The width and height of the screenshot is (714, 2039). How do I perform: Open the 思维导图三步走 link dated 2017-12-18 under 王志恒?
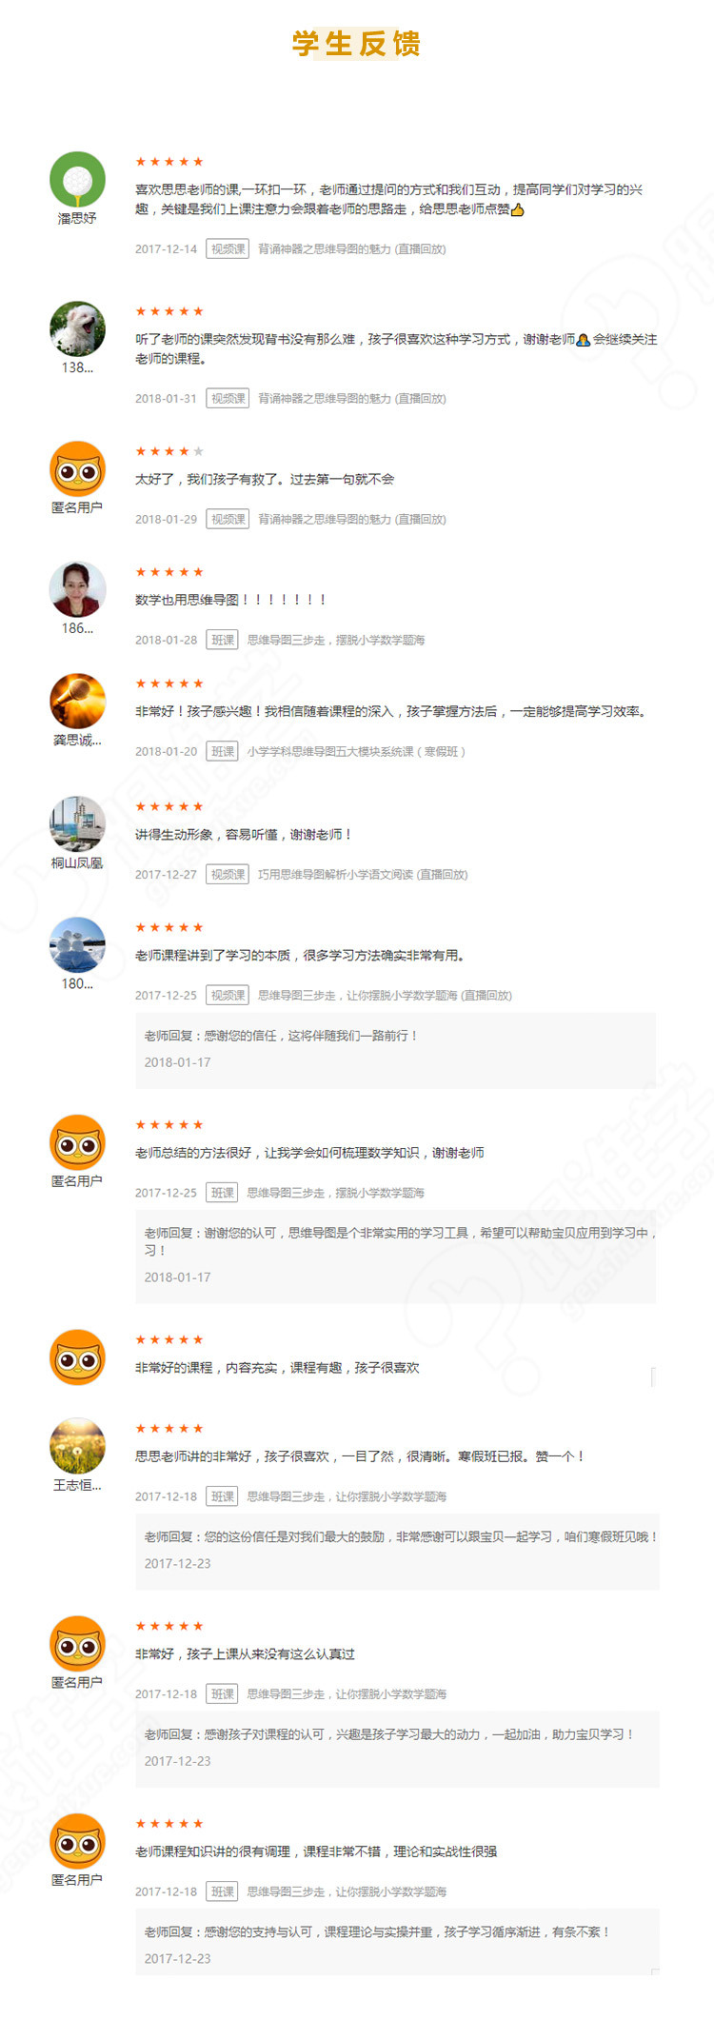347,1496
